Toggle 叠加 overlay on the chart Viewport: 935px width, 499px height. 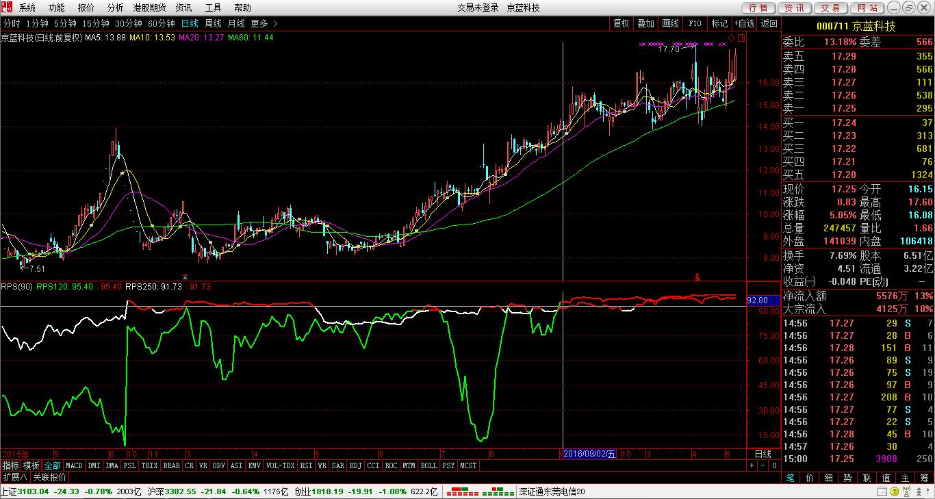point(645,23)
